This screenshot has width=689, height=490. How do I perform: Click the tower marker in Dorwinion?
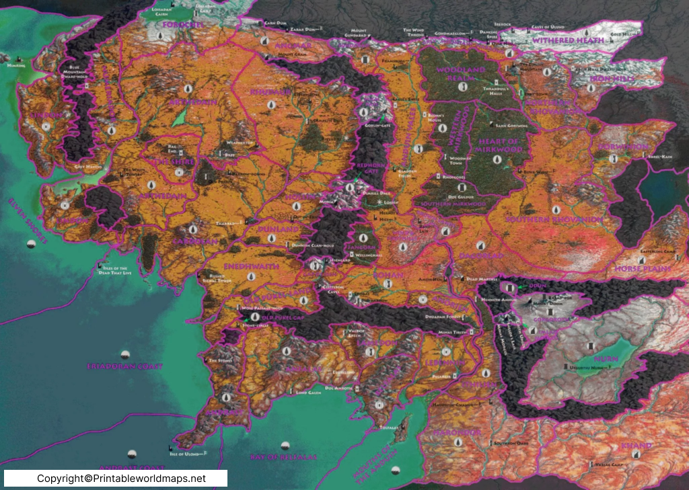pos(614,159)
